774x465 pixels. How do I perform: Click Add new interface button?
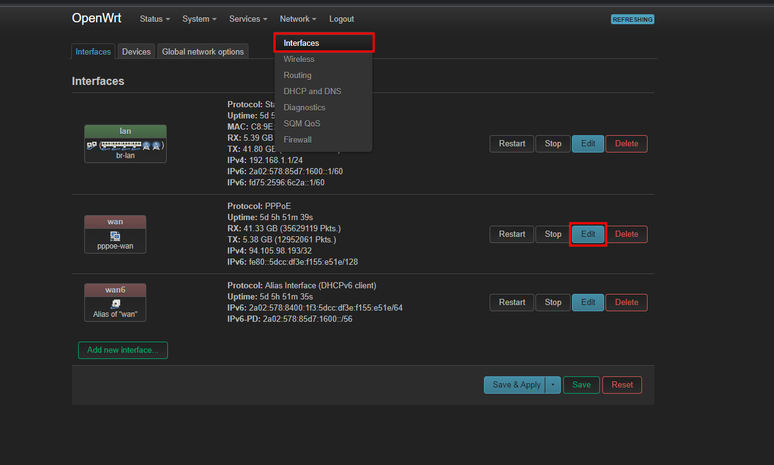point(123,350)
